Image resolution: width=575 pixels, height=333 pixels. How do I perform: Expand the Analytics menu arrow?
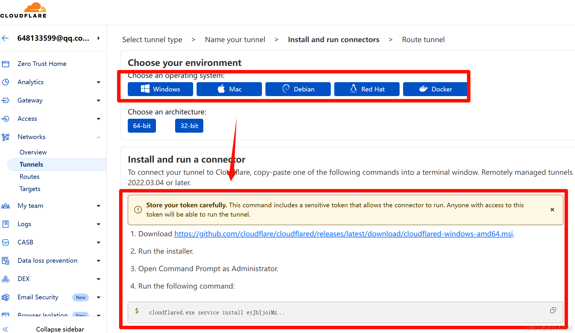[x=98, y=82]
